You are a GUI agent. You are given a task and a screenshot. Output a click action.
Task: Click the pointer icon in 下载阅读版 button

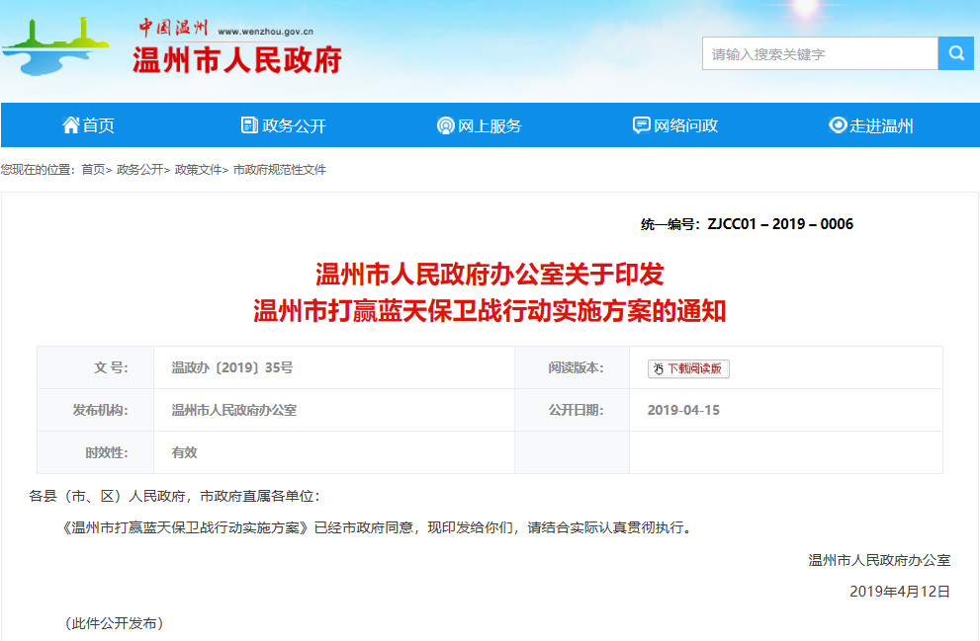(x=659, y=368)
